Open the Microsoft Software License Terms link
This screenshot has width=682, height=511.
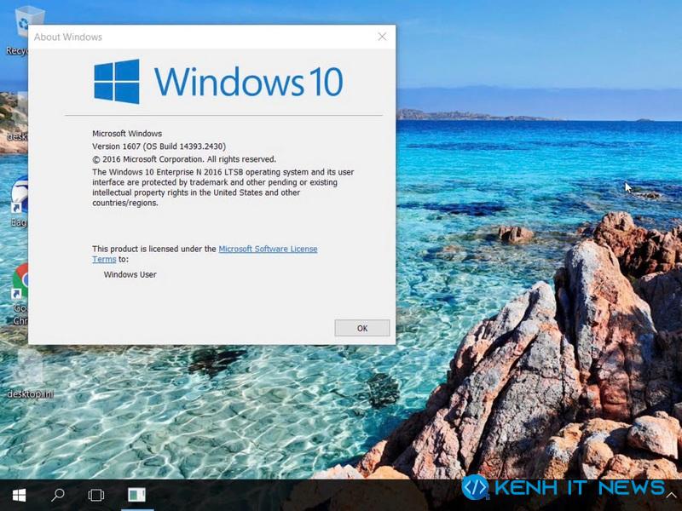point(268,249)
